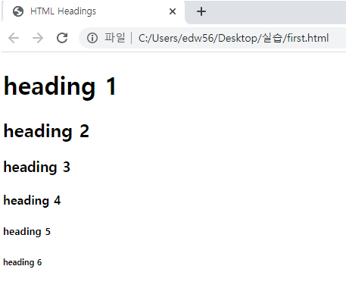Open the site information icon
The height and width of the screenshot is (288, 346).
click(x=92, y=38)
